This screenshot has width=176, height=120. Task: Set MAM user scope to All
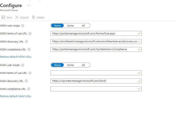(83, 65)
